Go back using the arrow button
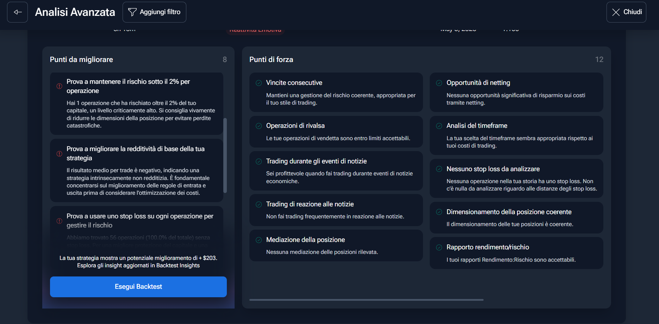The width and height of the screenshot is (659, 324). (17, 12)
